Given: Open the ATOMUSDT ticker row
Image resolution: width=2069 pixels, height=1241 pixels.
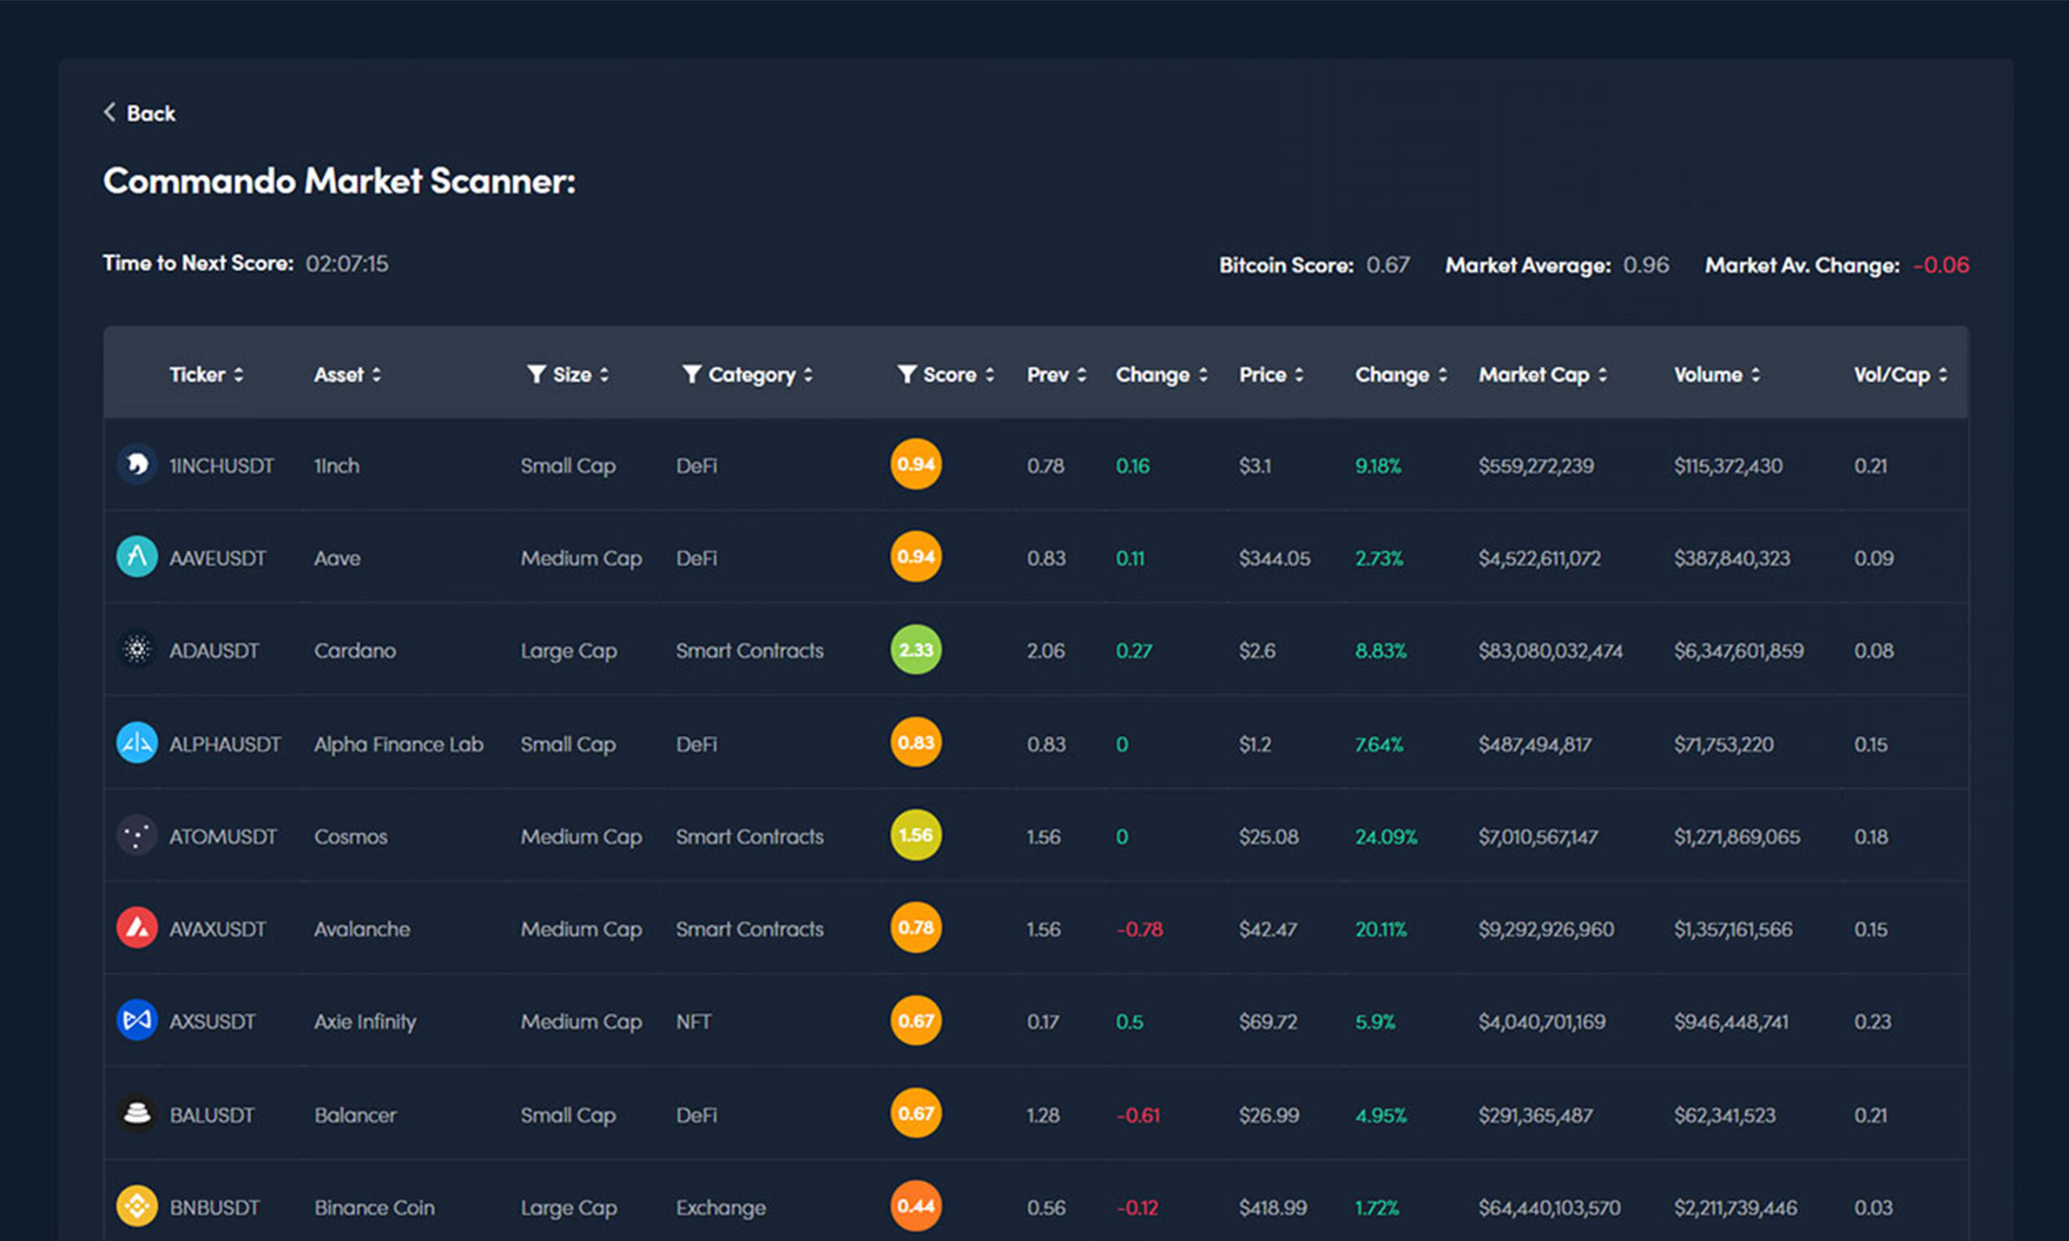Looking at the screenshot, I should coord(222,837).
